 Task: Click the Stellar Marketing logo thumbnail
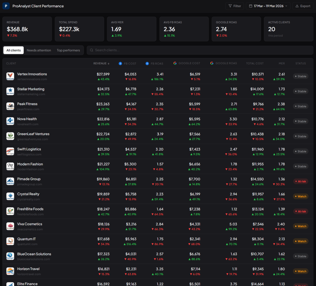point(10,91)
